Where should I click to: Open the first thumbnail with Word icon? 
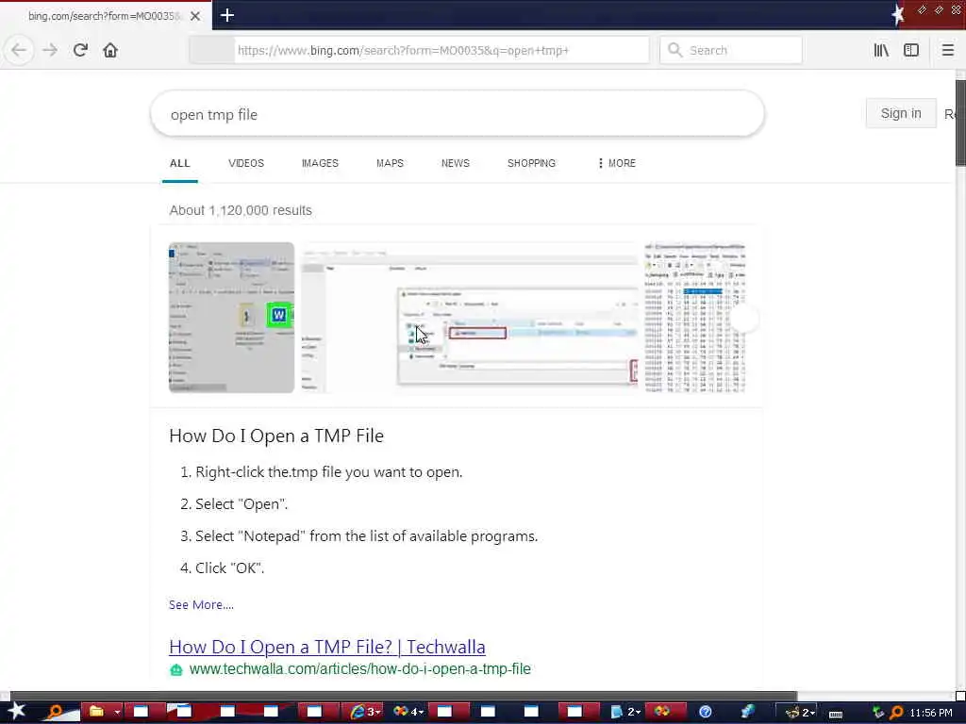pyautogui.click(x=232, y=317)
